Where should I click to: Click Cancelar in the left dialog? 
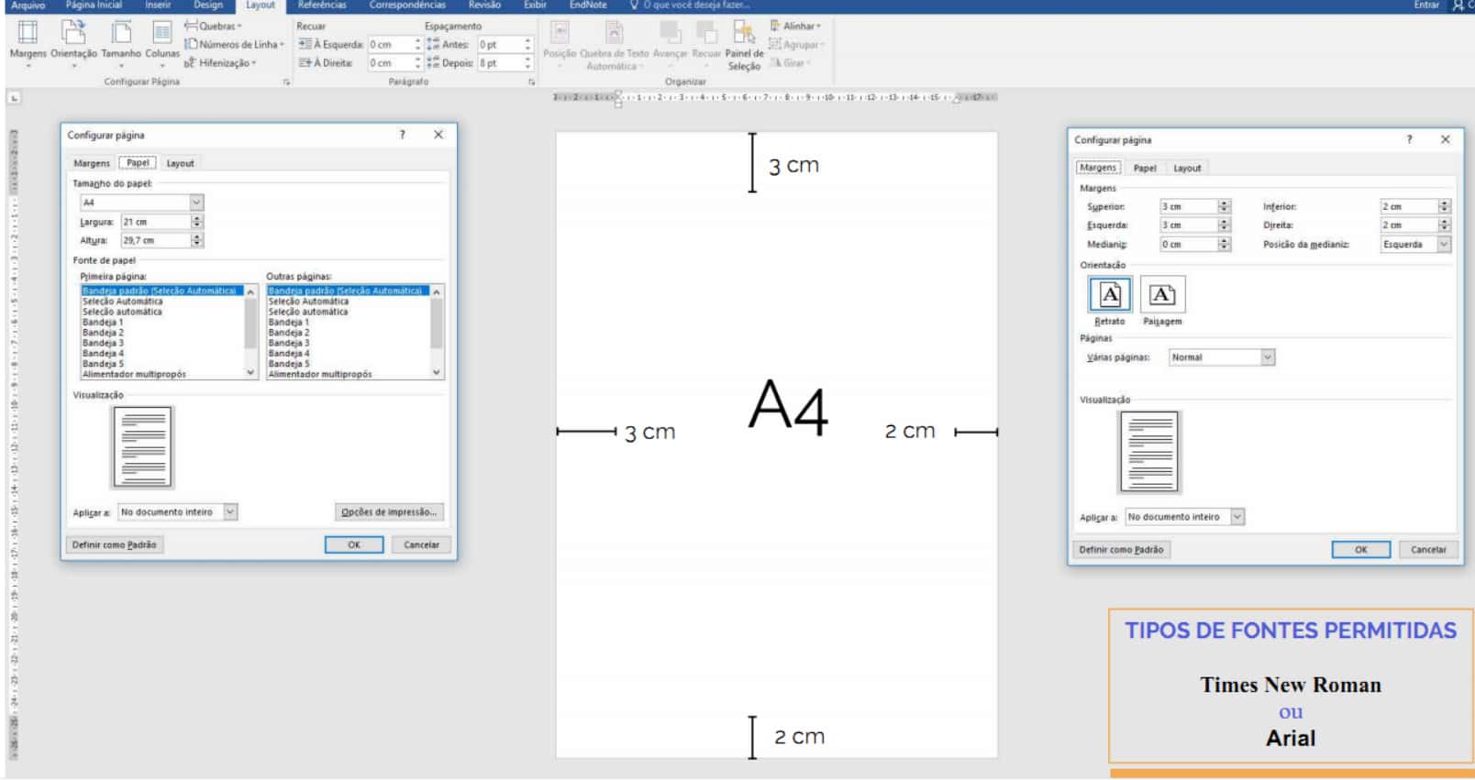pyautogui.click(x=421, y=544)
